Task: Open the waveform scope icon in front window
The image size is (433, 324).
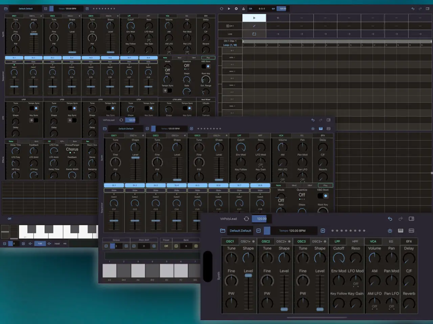Action: point(412,231)
